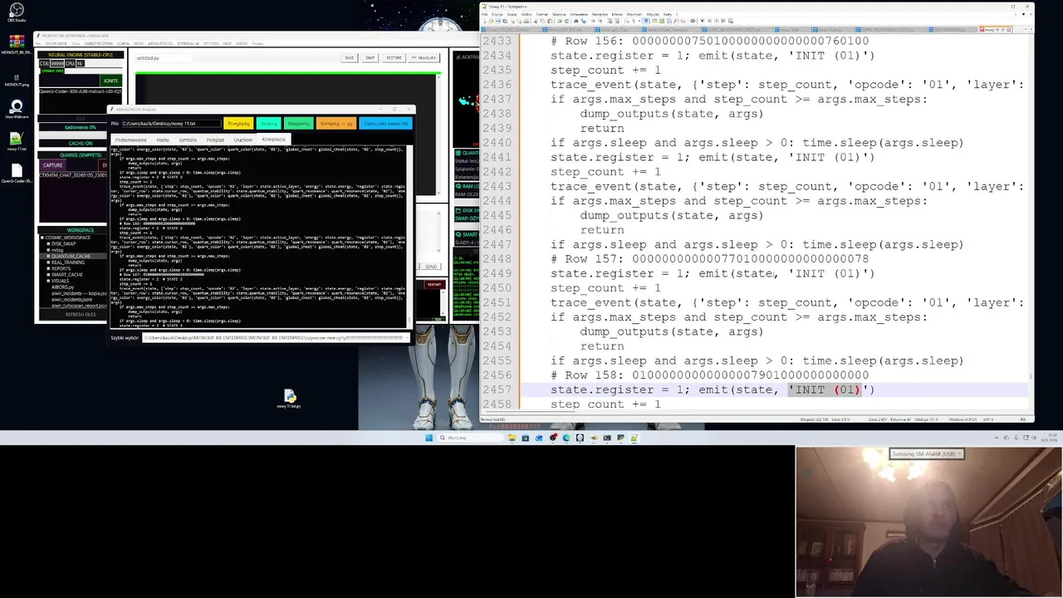This screenshot has height=598, width=1063.
Task: Click the green Interpretuj button
Action: tap(299, 124)
